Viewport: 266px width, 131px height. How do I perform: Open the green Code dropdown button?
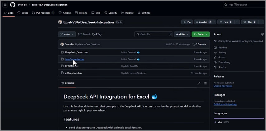tap(201, 34)
